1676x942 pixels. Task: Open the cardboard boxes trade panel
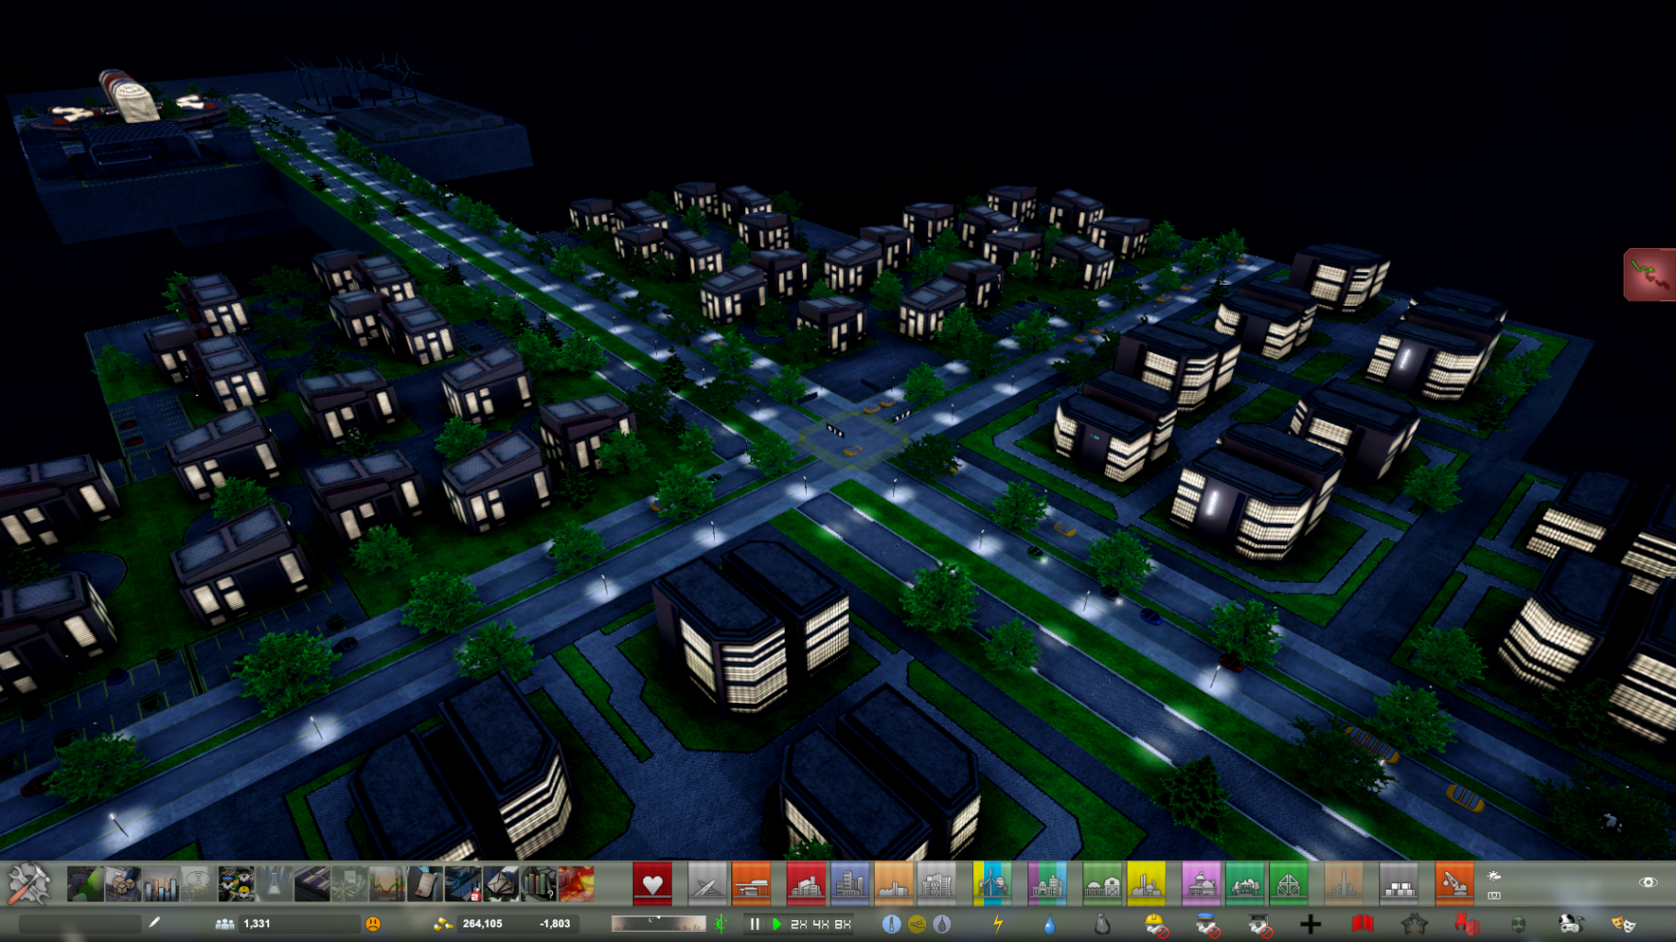(122, 884)
